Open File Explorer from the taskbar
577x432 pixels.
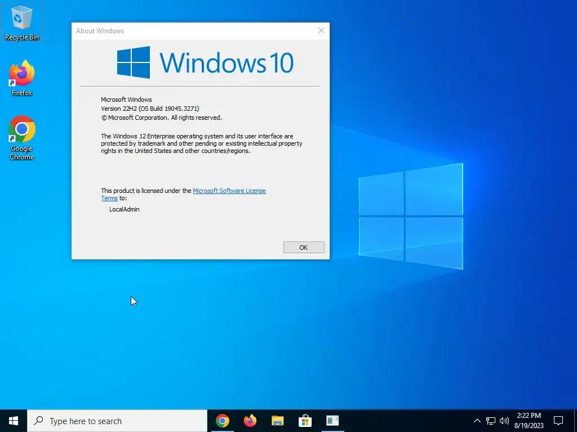(x=278, y=421)
